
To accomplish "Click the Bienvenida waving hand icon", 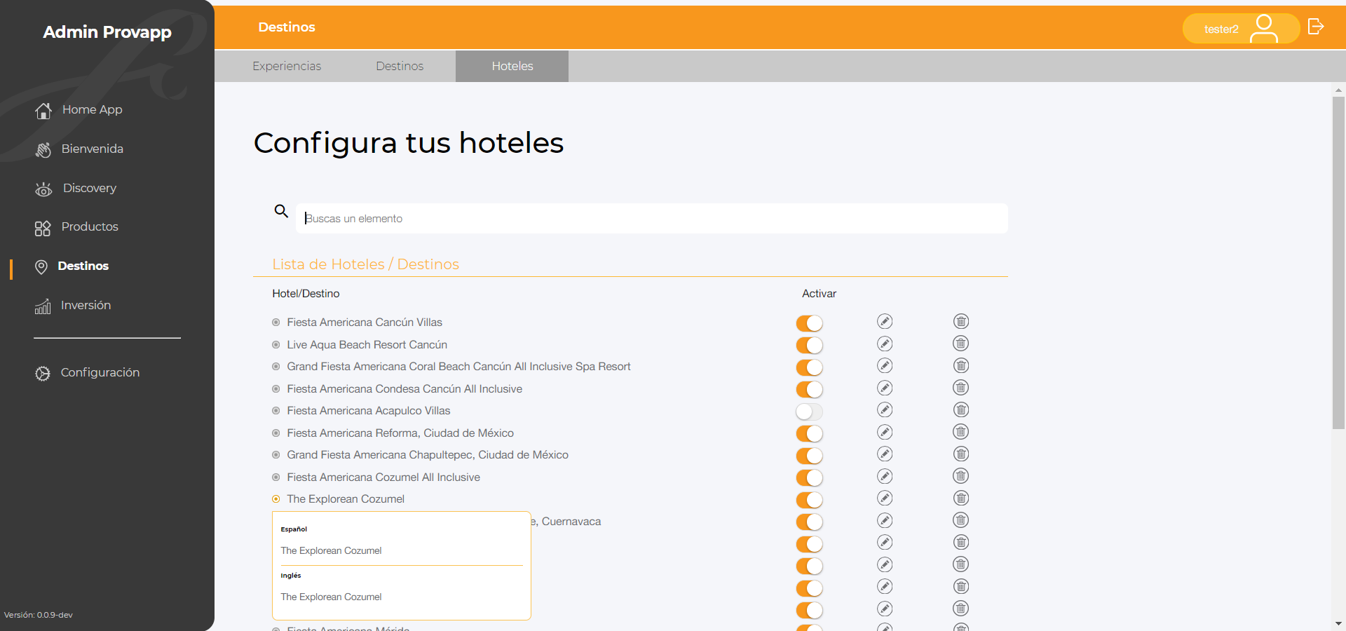I will [x=43, y=149].
